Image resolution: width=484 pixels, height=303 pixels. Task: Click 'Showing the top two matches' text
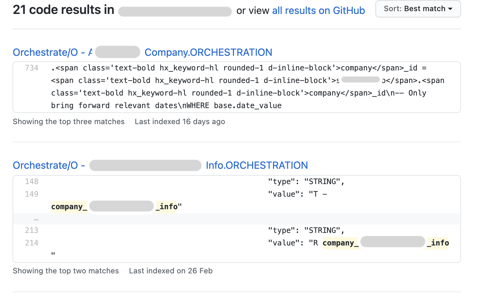point(66,271)
